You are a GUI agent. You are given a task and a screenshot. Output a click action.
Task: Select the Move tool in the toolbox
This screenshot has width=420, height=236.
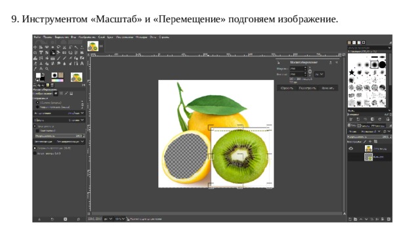35,47
